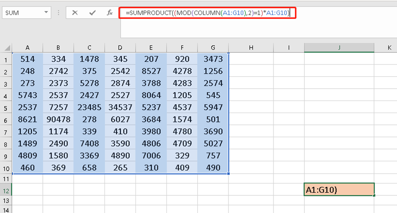
Task: Click cell with value 490
Action: tap(213, 168)
